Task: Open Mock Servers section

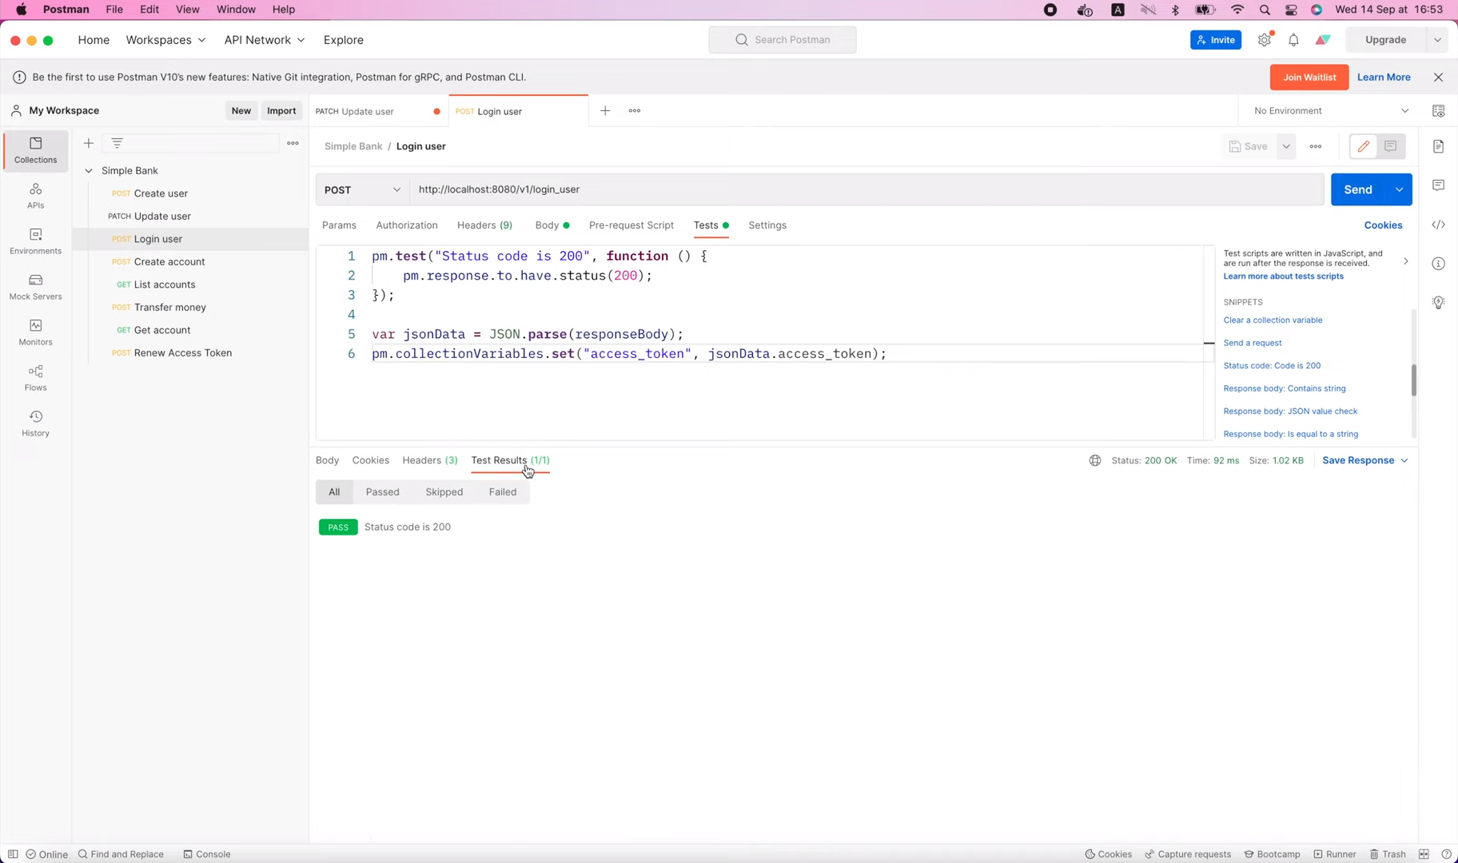Action: [35, 287]
